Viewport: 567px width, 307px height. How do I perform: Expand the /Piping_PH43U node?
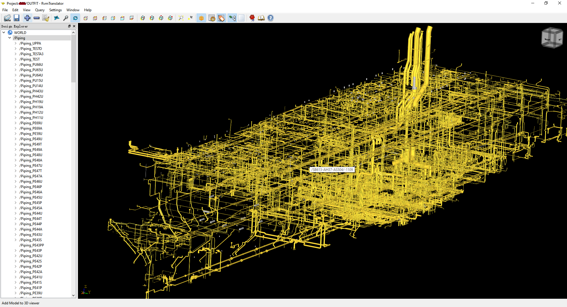tap(16, 91)
